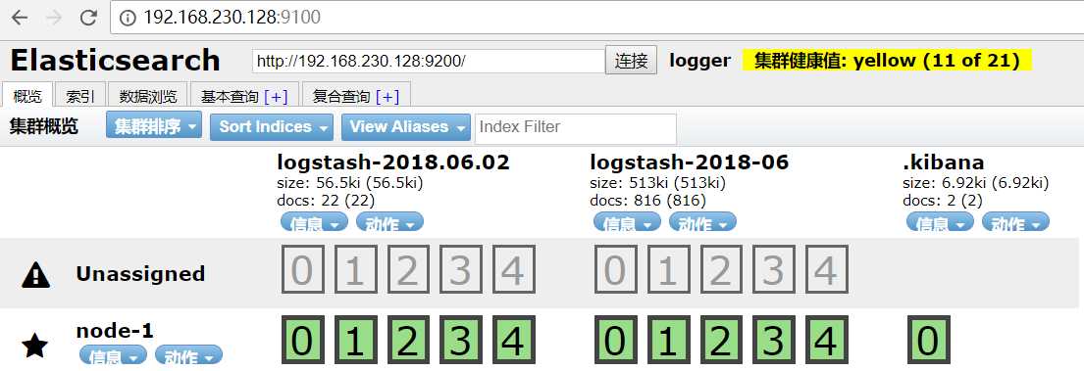This screenshot has width=1084, height=371.
Task: Select unassigned shard 3 of logstash-2018-06
Action: tap(774, 269)
